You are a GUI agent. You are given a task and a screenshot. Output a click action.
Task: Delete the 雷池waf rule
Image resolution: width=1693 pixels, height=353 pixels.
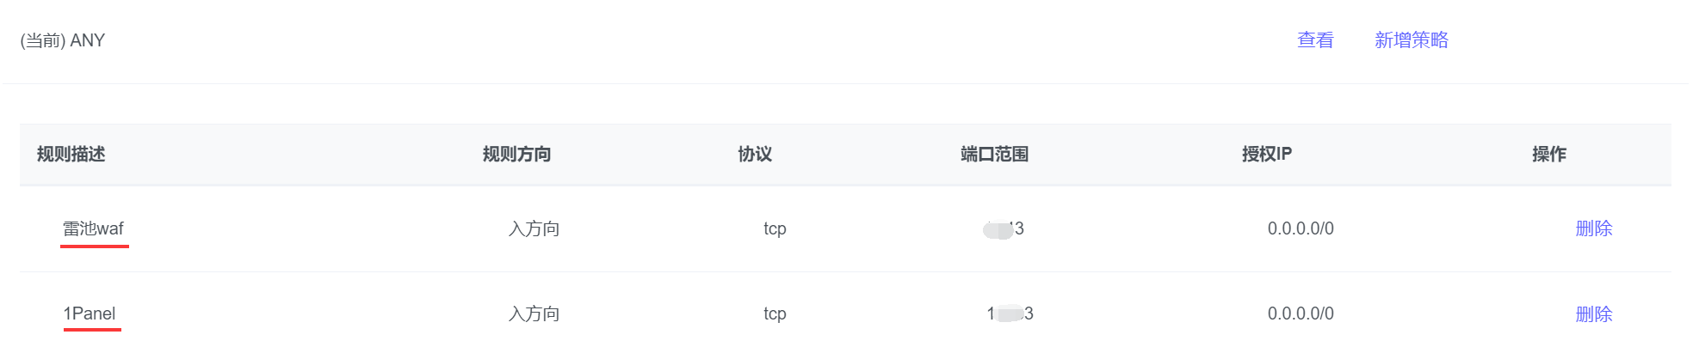(1593, 228)
